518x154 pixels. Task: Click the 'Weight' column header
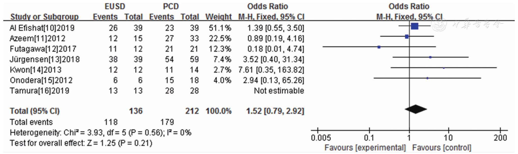pos(218,17)
